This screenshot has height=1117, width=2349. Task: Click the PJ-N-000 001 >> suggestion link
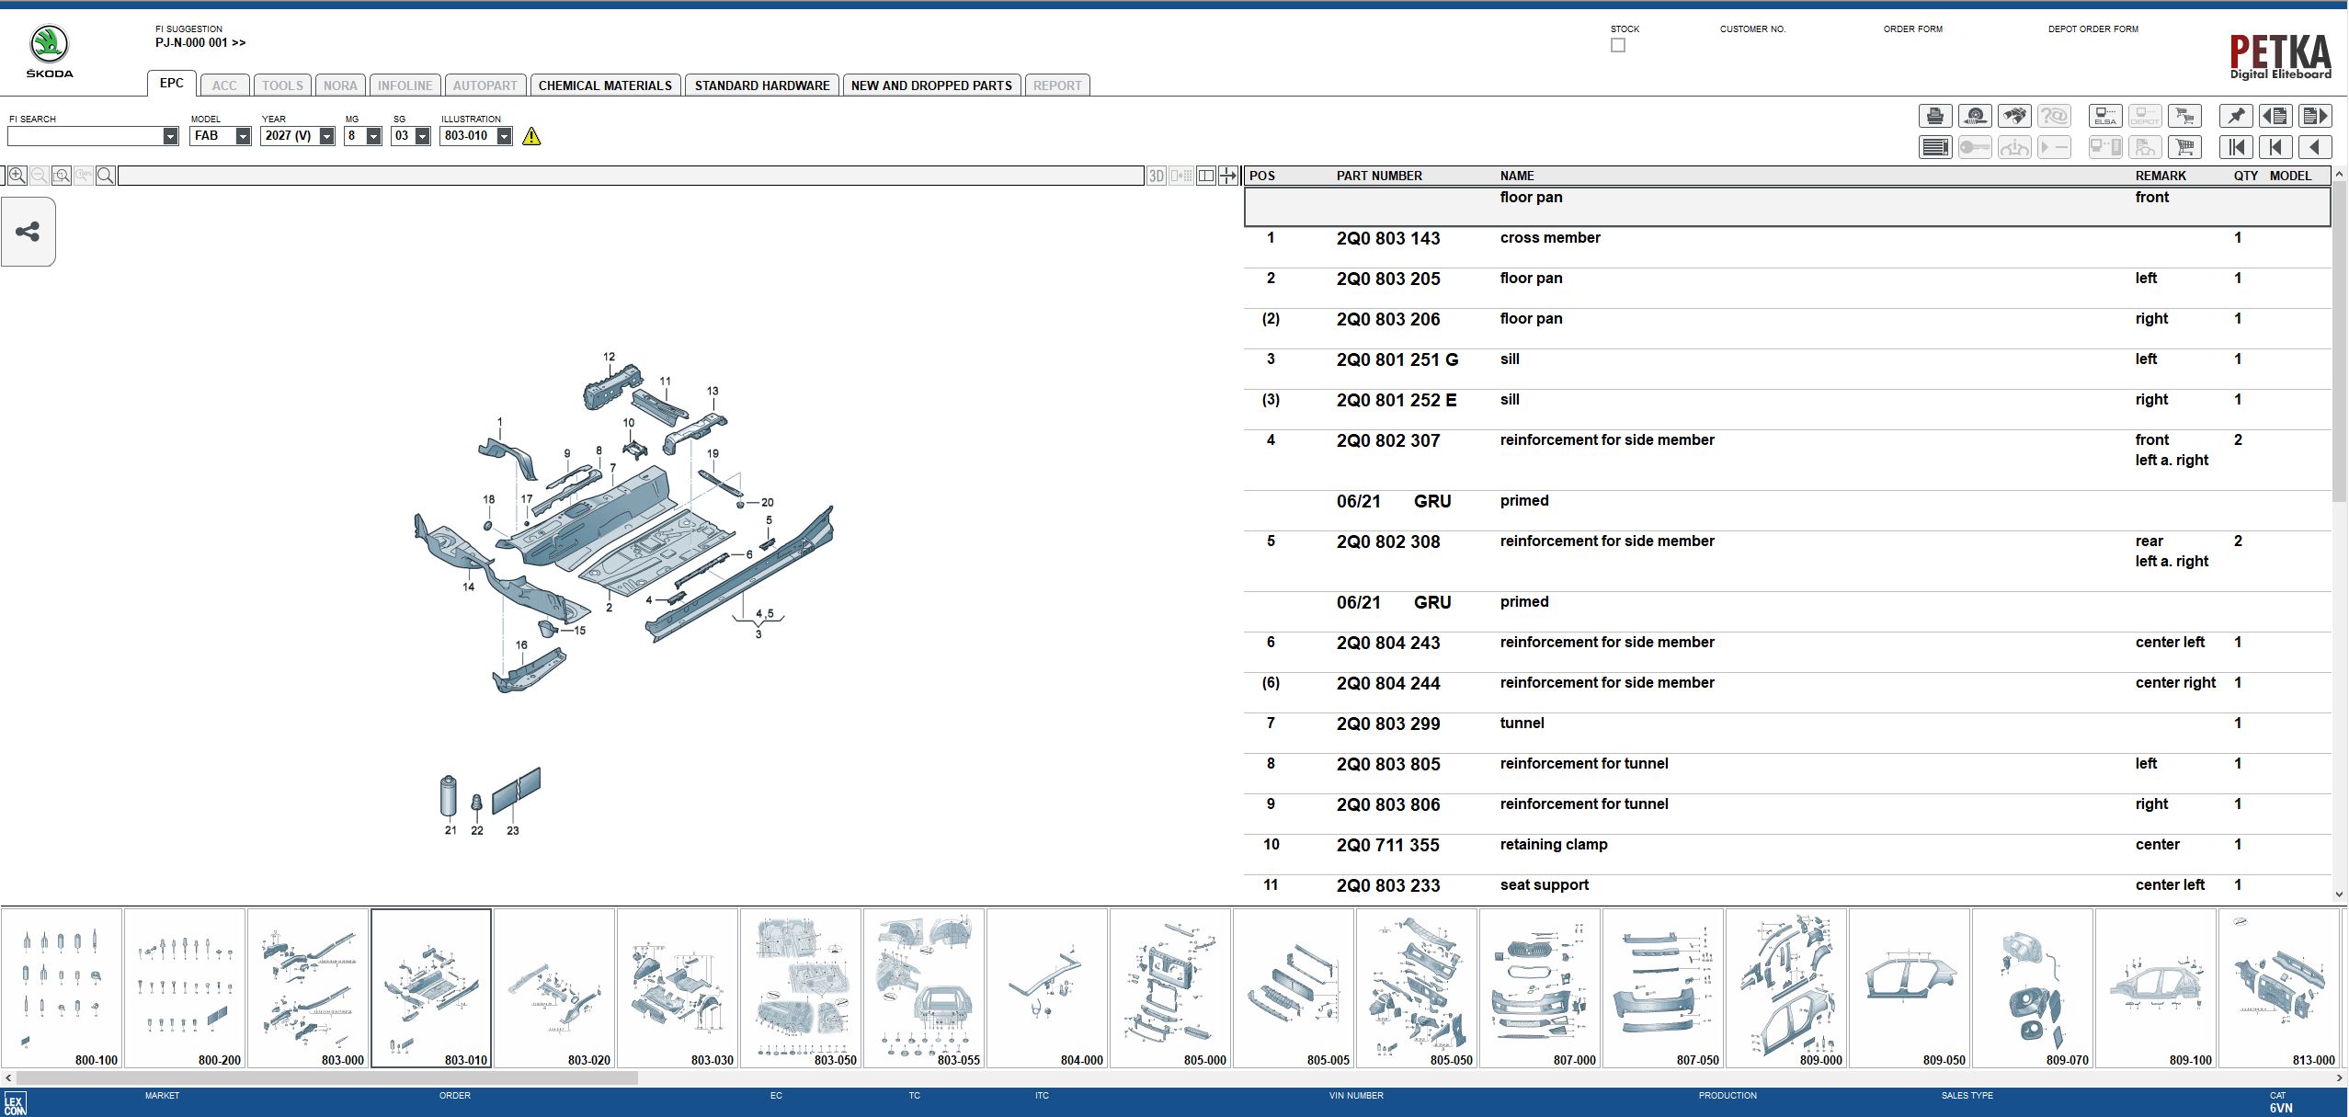pyautogui.click(x=200, y=42)
